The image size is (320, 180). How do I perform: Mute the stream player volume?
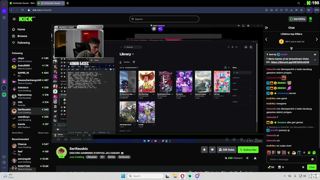point(66,139)
